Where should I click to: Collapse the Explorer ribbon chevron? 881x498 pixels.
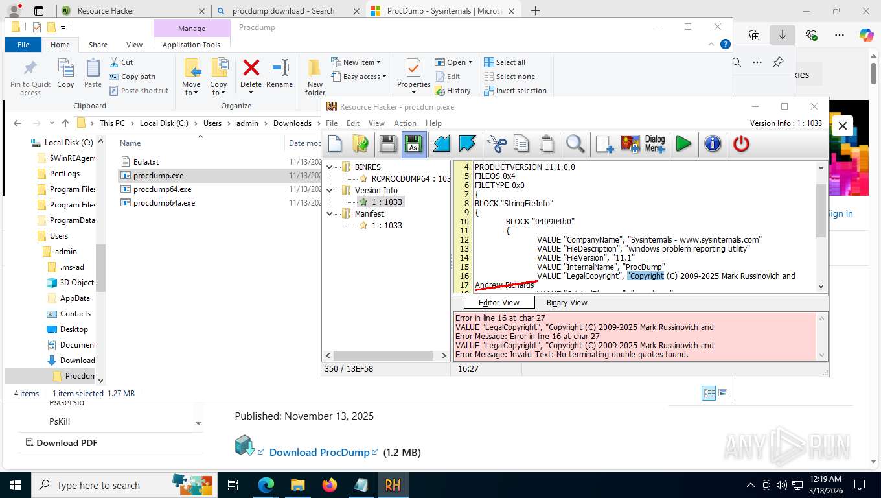point(711,44)
